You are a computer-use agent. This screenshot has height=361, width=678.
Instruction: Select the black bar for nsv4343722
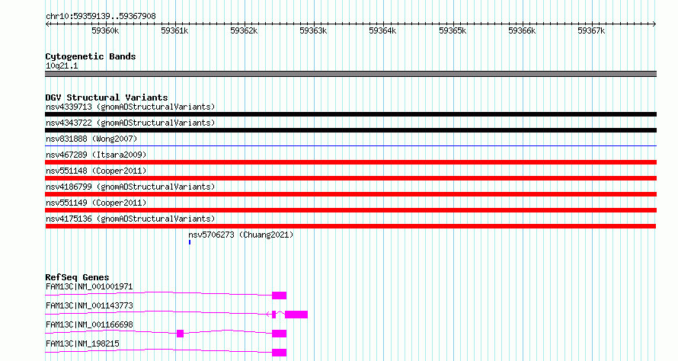pyautogui.click(x=350, y=130)
